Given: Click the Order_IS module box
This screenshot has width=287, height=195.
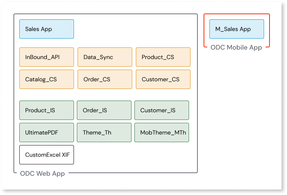Looking at the screenshot, I should [104, 110].
